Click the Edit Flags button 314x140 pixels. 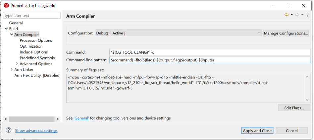coord(294,108)
